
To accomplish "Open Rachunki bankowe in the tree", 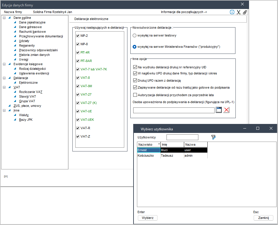I will point(32,32).
